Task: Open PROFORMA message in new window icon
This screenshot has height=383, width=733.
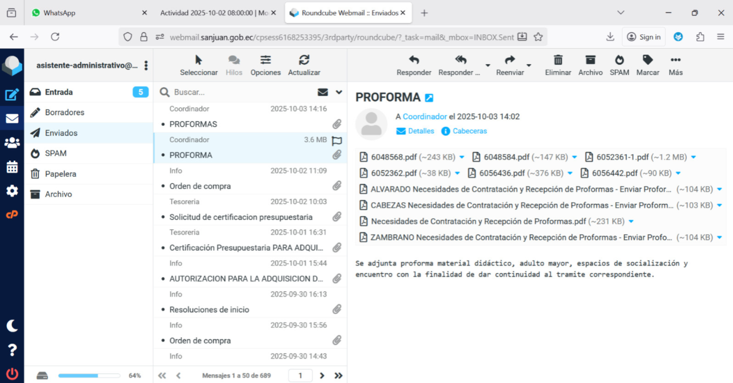Action: coord(429,98)
